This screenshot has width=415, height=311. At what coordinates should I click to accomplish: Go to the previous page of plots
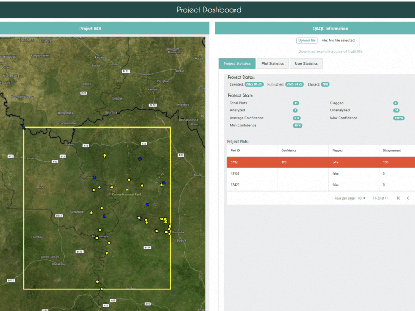pyautogui.click(x=408, y=198)
